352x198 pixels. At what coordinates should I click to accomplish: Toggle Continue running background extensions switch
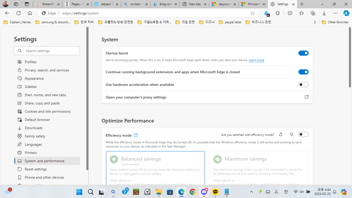(x=304, y=72)
